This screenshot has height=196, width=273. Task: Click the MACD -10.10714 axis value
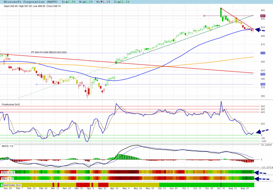tap(267, 167)
